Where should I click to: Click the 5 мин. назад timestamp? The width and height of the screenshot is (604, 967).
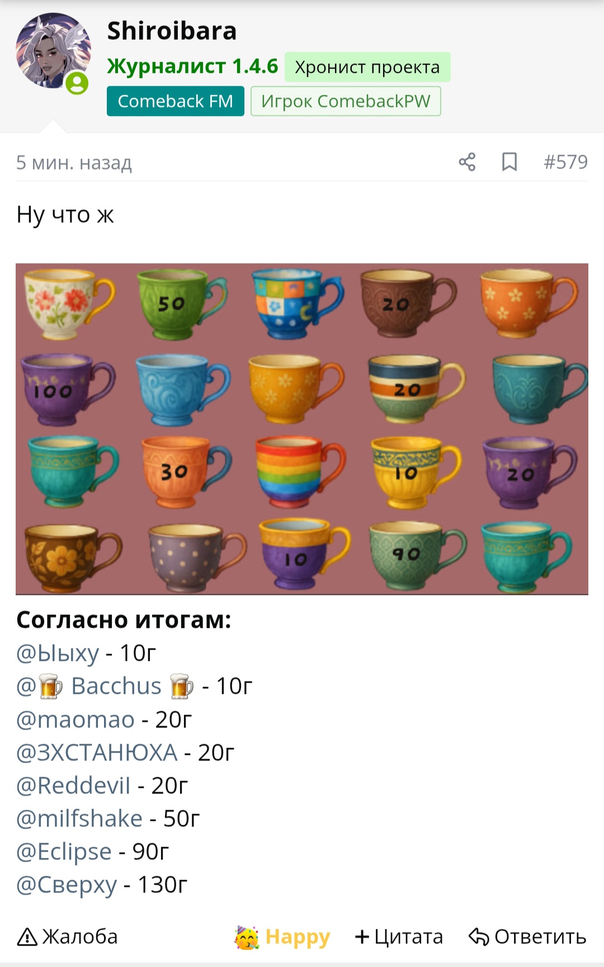74,163
